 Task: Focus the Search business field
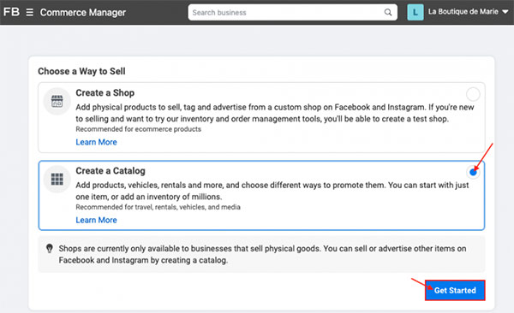pos(292,13)
